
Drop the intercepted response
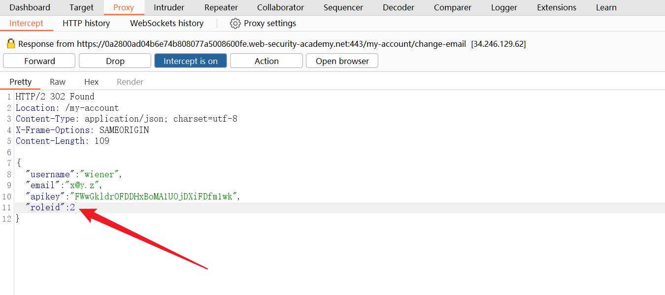tap(115, 61)
